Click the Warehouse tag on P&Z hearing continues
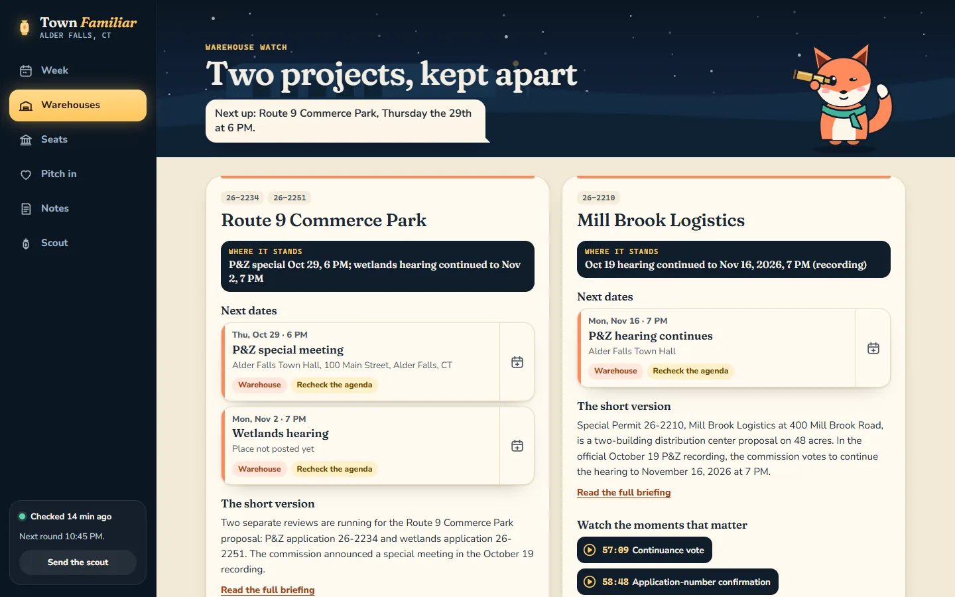This screenshot has height=597, width=955. pyautogui.click(x=615, y=371)
